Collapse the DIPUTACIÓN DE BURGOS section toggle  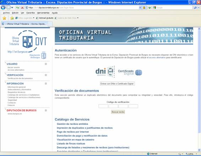[46, 110]
